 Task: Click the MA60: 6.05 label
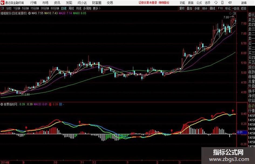tap(80, 13)
